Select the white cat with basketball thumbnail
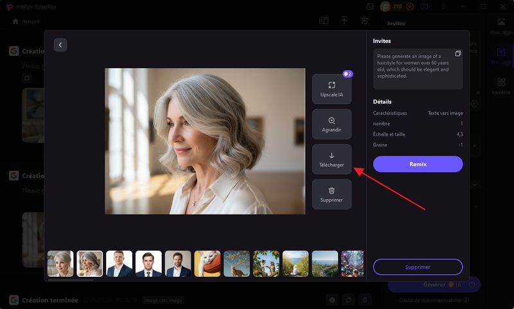This screenshot has height=309, width=514. [208, 263]
